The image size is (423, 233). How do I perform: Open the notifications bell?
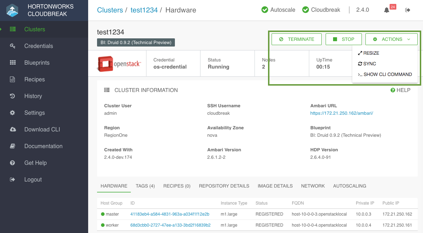point(387,10)
